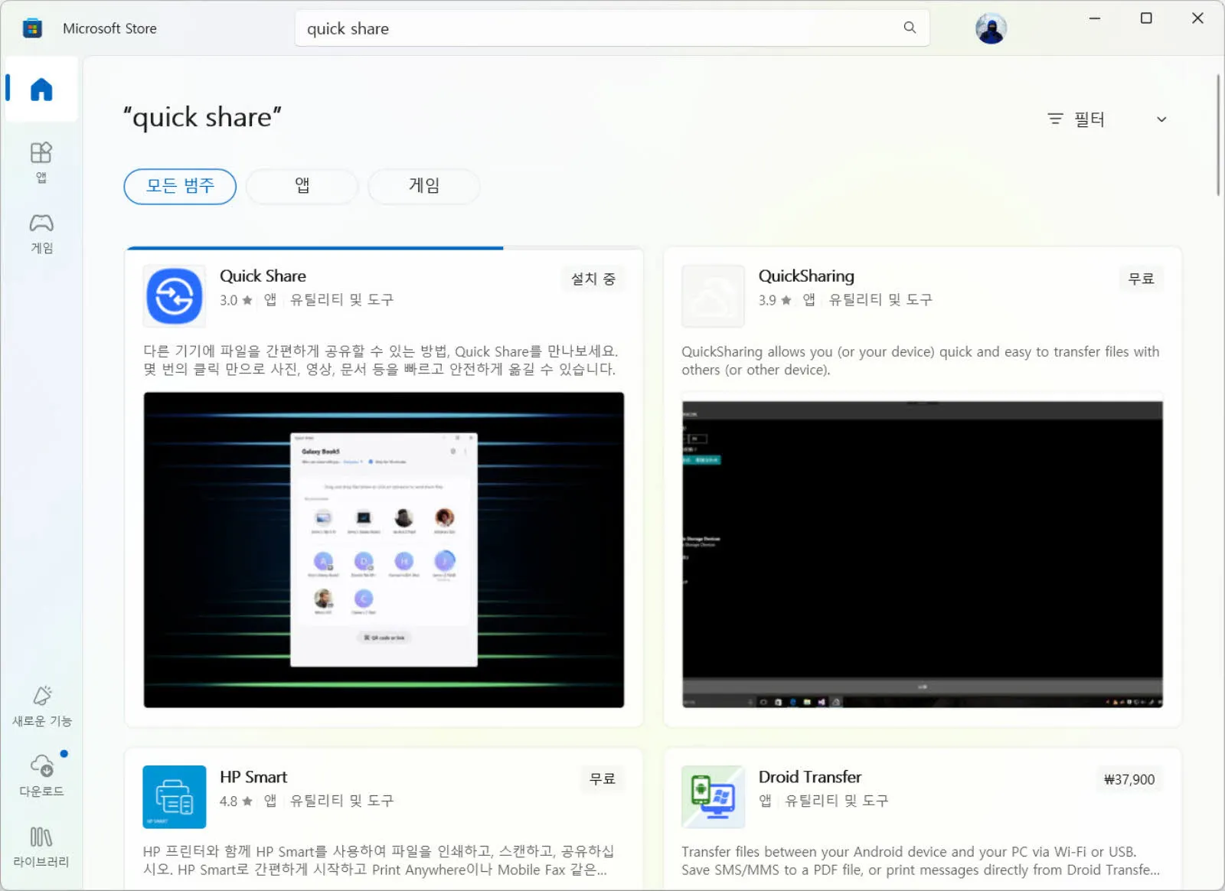Open the Quick Share app title
Screen dimensions: 1225x891
pos(263,276)
